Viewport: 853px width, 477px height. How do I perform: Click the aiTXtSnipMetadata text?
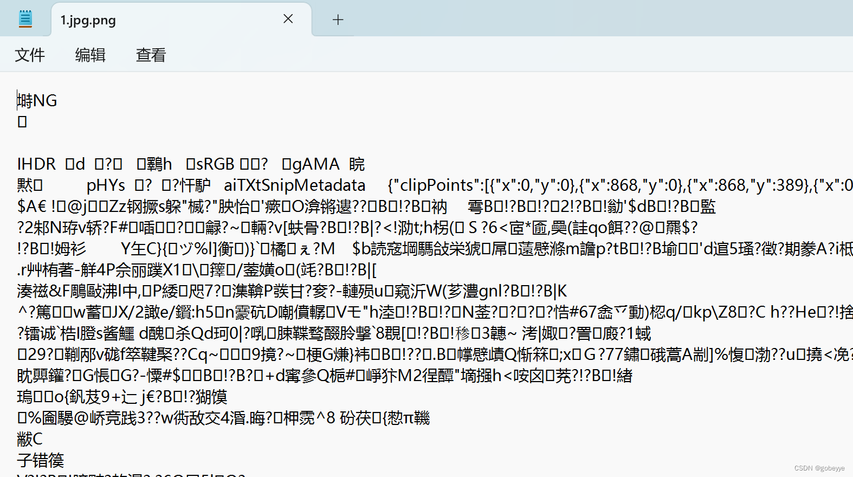(295, 185)
